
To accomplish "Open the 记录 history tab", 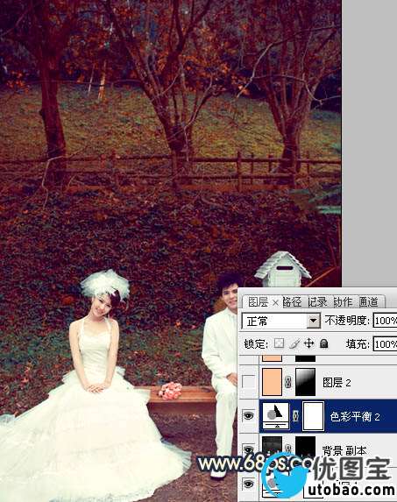I will pyautogui.click(x=317, y=302).
